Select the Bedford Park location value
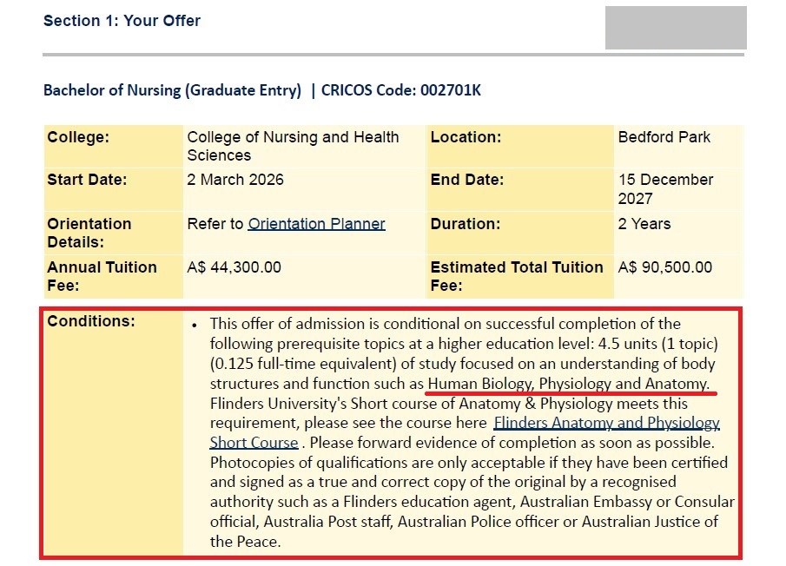This screenshot has height=566, width=786. coord(664,137)
